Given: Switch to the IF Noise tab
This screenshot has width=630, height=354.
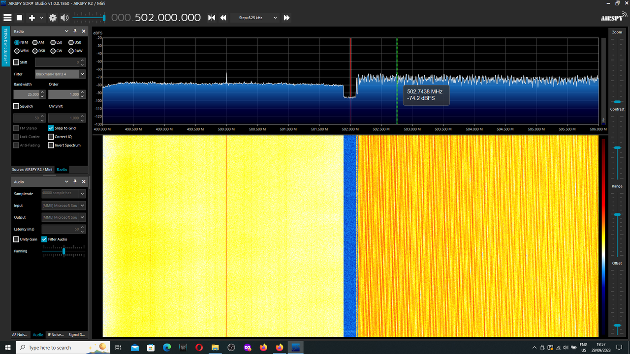Looking at the screenshot, I should 56,335.
